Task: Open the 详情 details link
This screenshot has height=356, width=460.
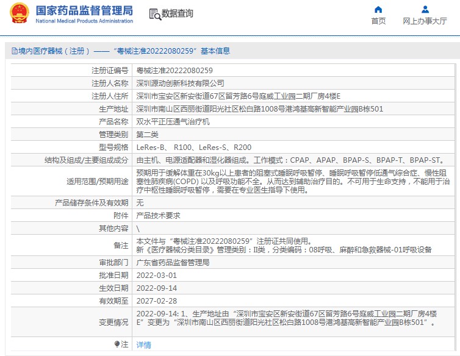Action: 143,345
